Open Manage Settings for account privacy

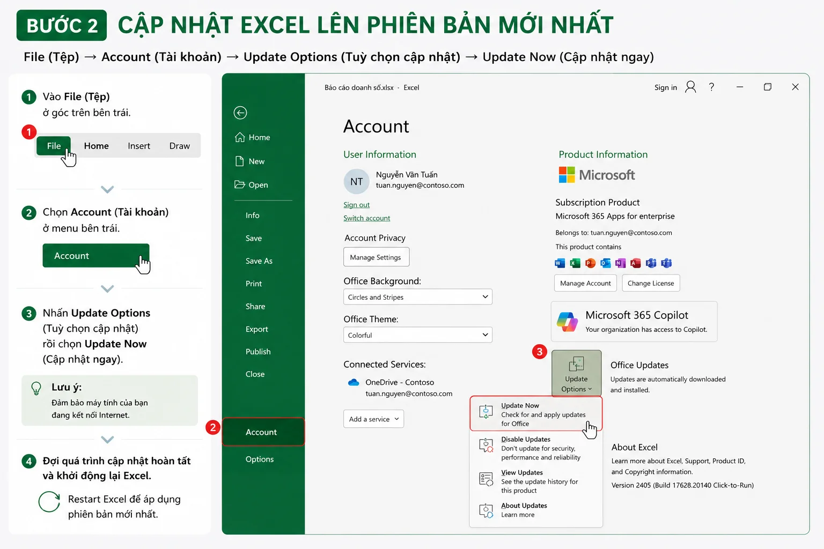[376, 257]
